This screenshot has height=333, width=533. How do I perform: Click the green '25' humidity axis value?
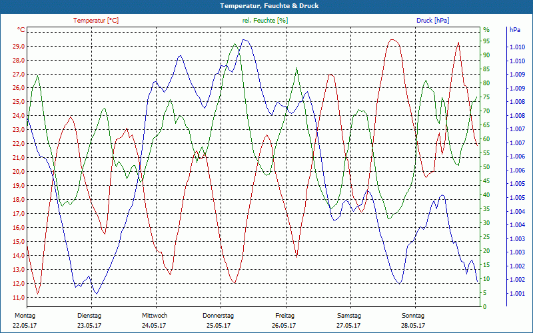[486, 236]
